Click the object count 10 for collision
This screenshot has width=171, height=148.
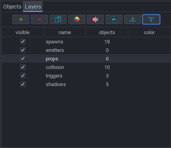107,67
